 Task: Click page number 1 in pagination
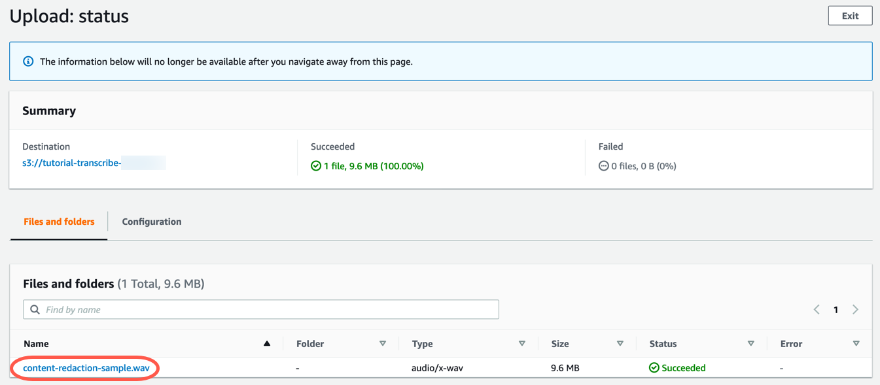pos(836,309)
